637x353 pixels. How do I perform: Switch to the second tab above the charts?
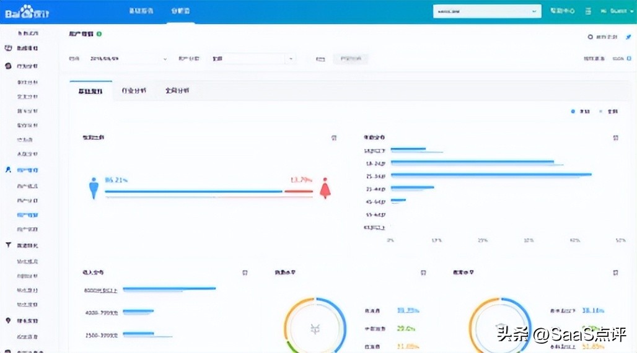(x=134, y=90)
